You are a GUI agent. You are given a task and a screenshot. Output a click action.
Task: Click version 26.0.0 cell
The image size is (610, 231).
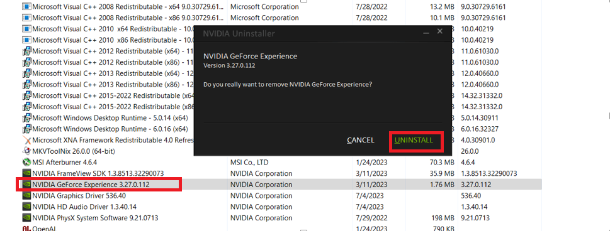click(x=470, y=151)
